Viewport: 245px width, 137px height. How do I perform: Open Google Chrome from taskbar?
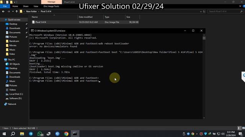[x=66, y=134]
